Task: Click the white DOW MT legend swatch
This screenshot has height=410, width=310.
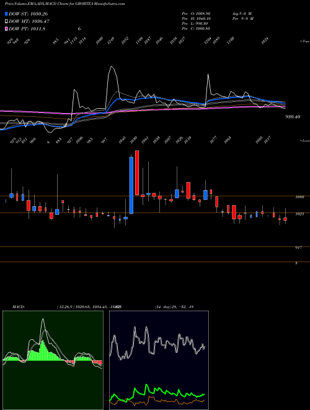Action: [x=6, y=21]
